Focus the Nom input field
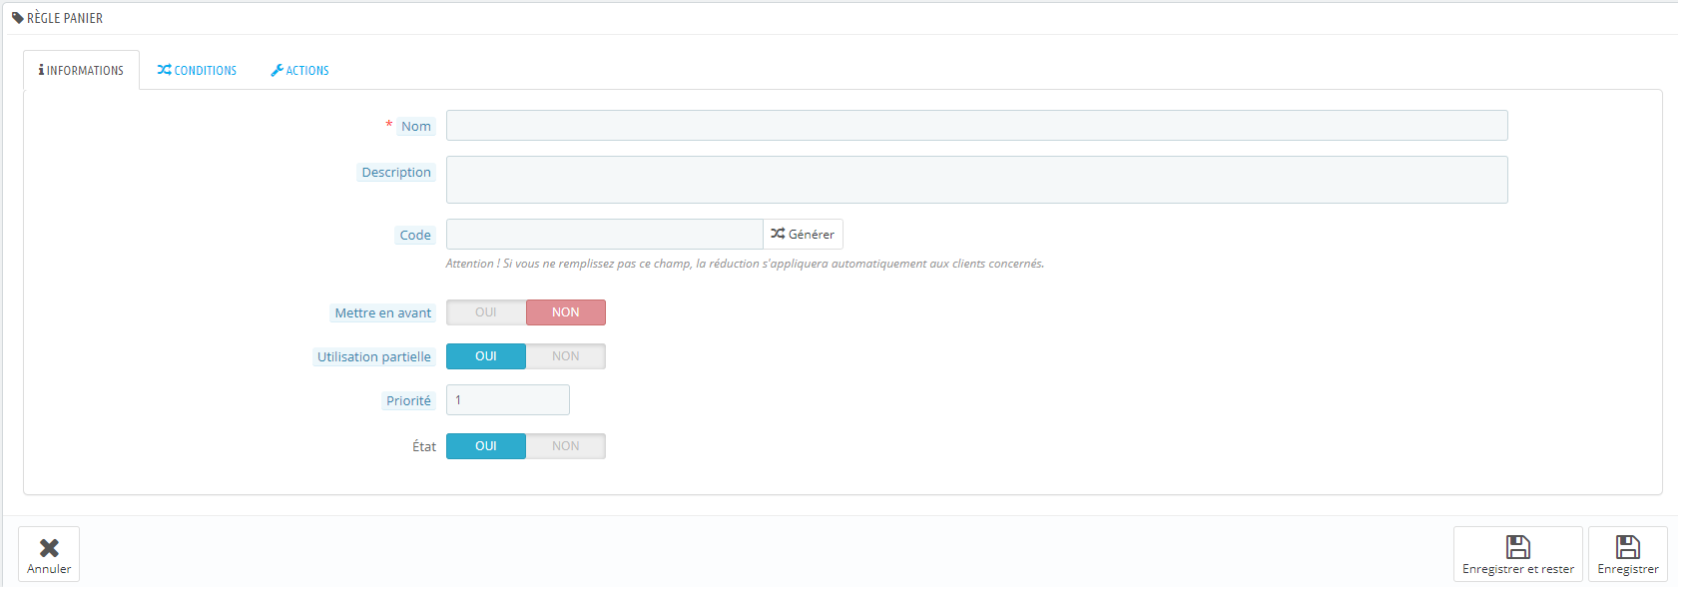 tap(976, 125)
